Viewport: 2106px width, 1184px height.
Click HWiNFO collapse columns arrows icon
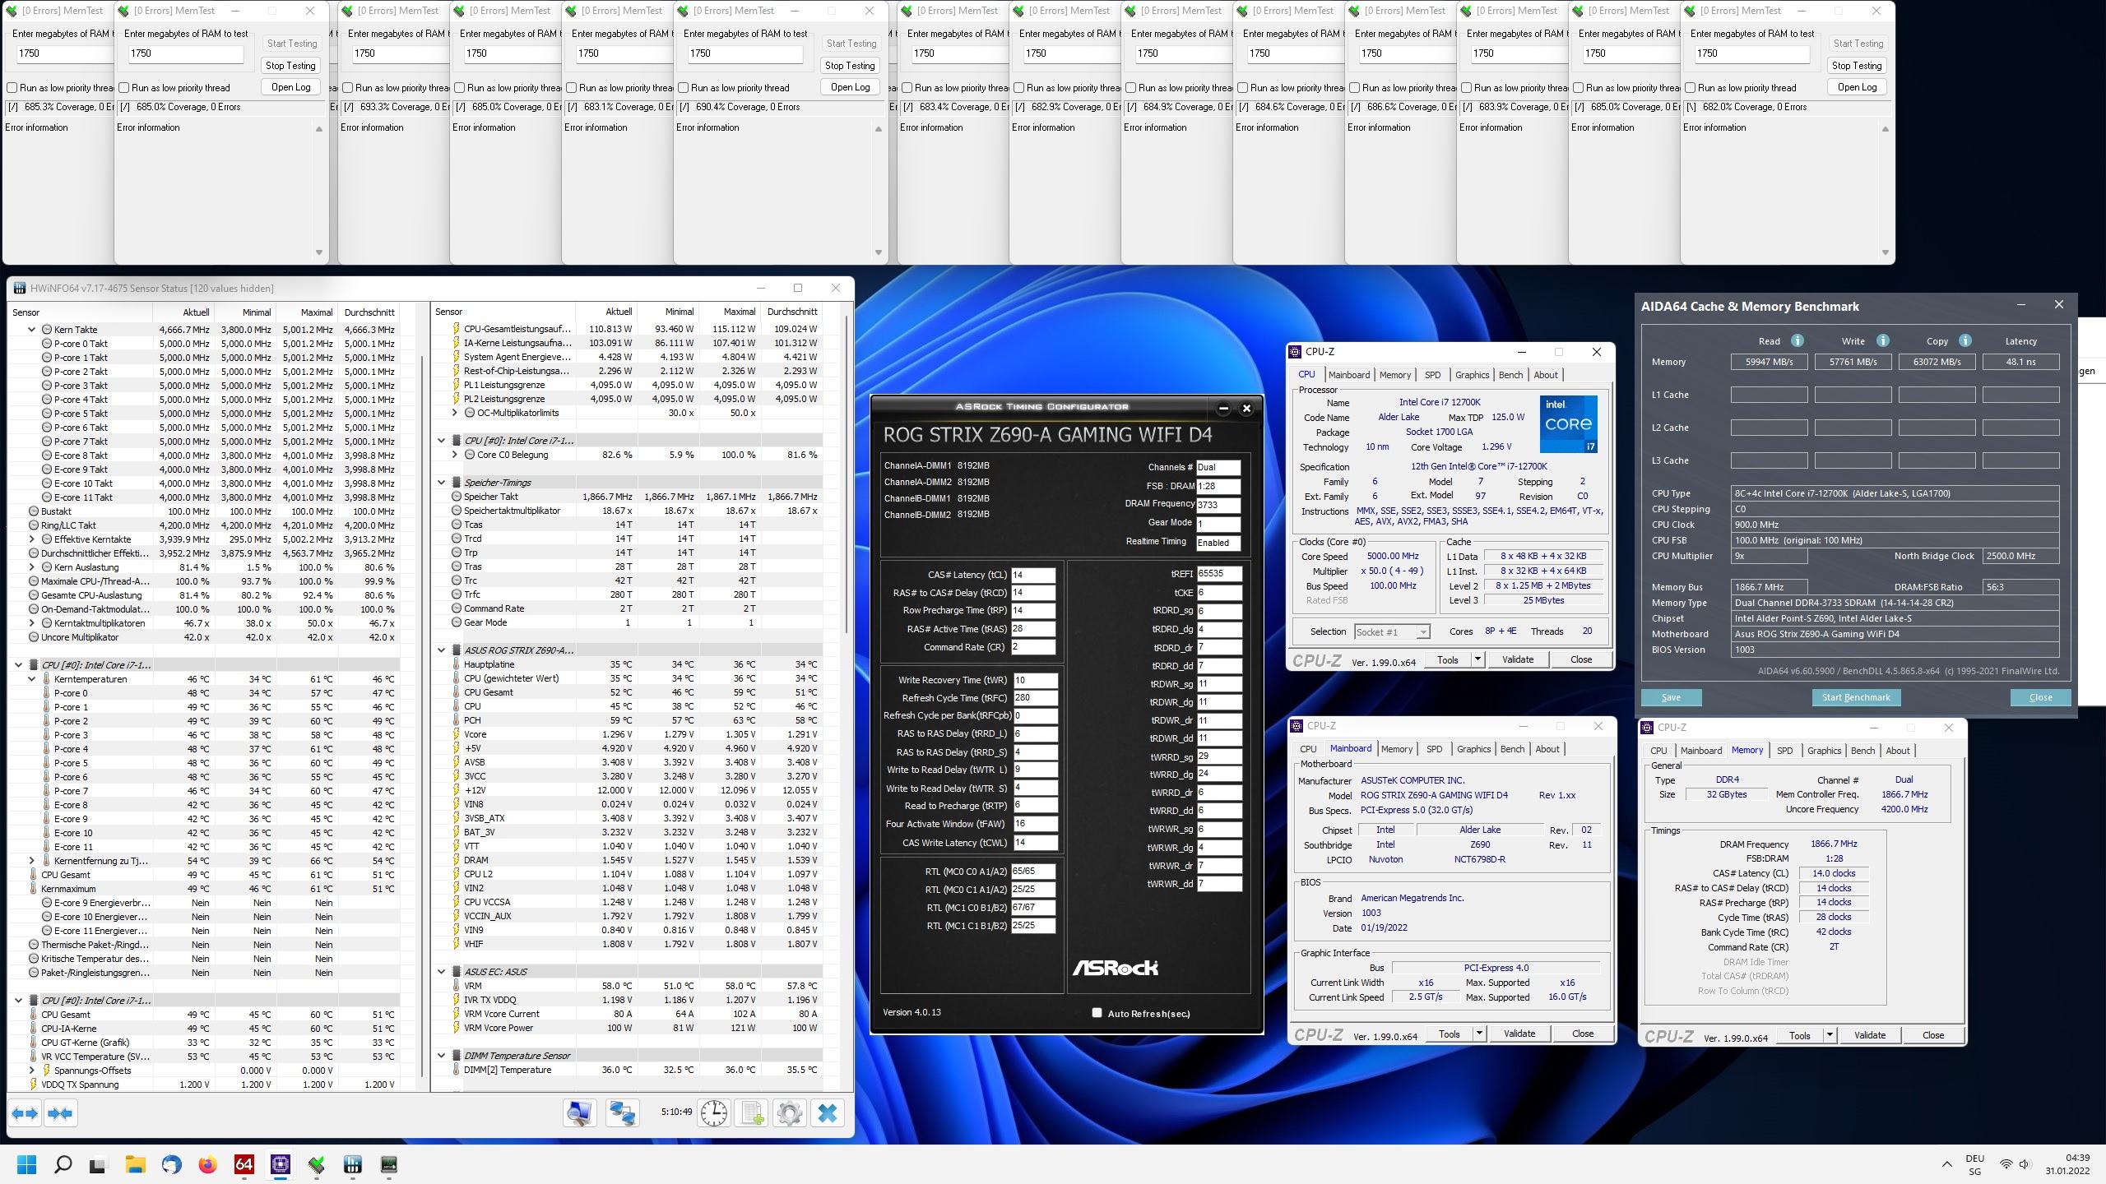click(61, 1113)
